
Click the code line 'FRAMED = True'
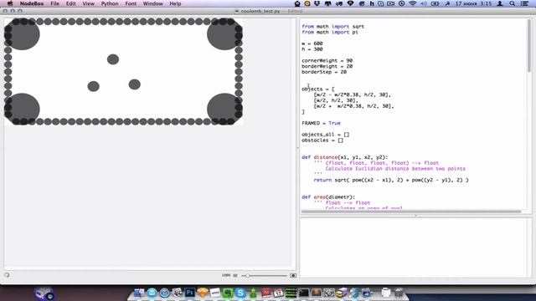coord(321,123)
